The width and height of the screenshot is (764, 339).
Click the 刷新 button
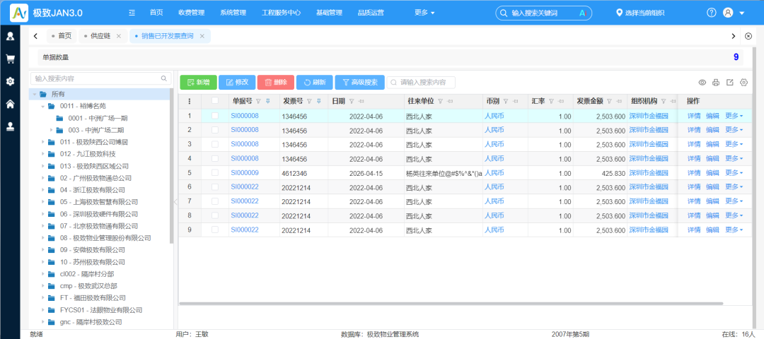314,82
